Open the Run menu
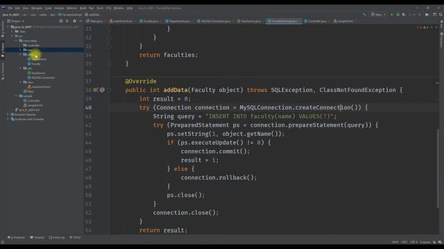The width and height of the screenshot is (444, 249). 92,8
